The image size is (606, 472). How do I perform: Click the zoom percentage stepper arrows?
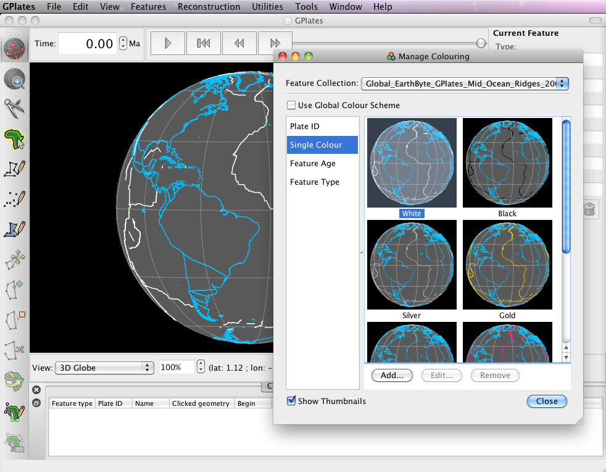pyautogui.click(x=201, y=367)
